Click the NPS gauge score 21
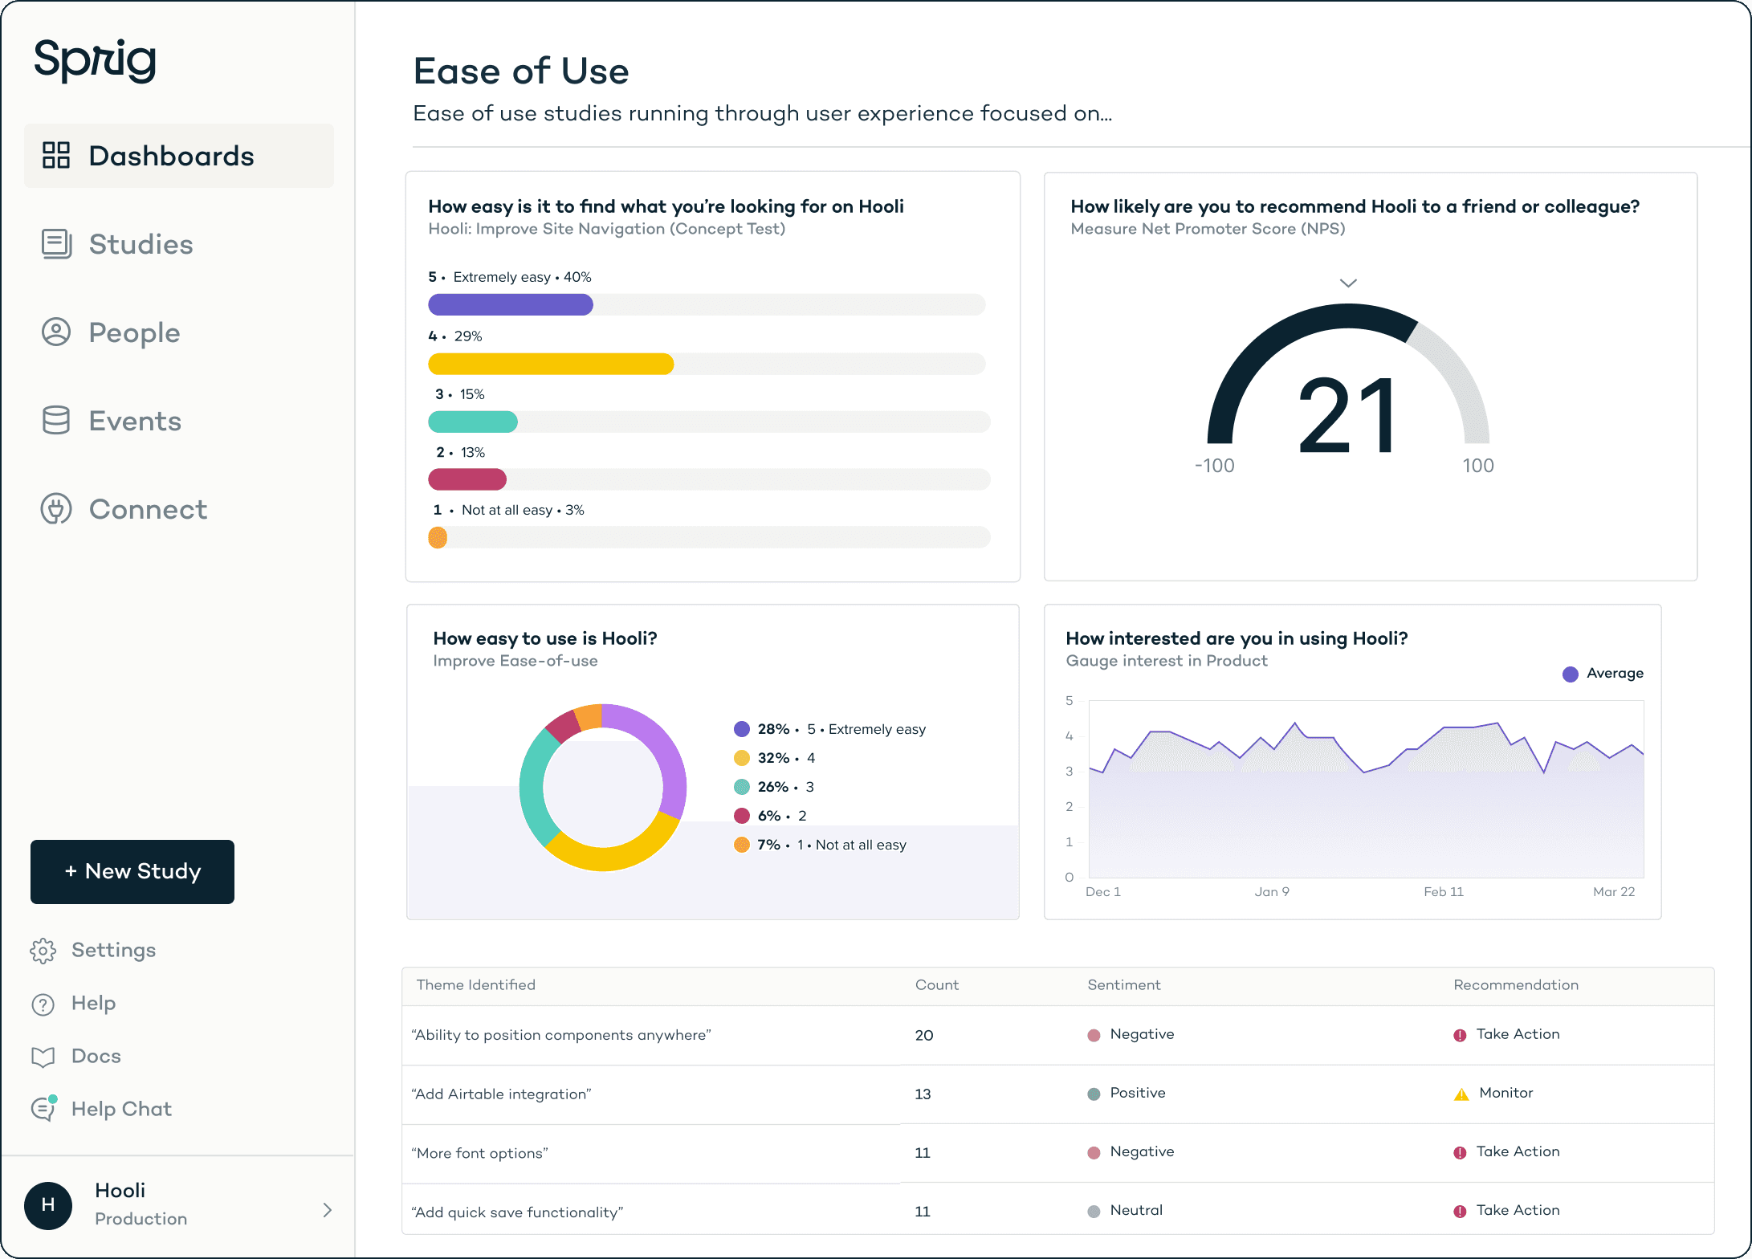The width and height of the screenshot is (1752, 1259). (x=1347, y=415)
